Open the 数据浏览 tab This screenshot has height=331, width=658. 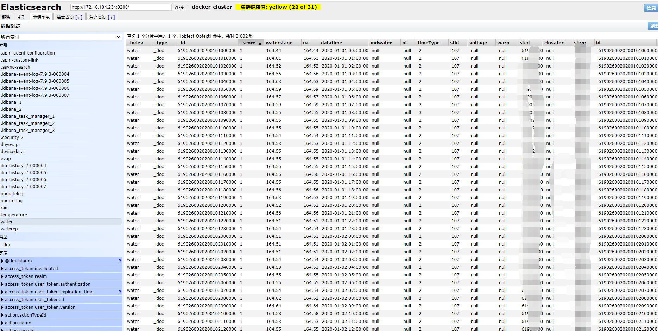point(41,17)
